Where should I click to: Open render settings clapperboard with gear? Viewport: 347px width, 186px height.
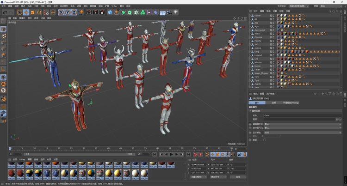click(x=102, y=12)
